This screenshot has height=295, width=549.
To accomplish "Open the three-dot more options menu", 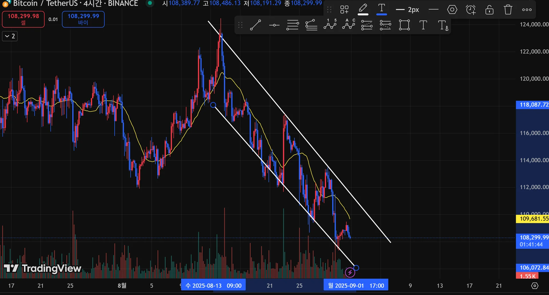I will point(527,10).
